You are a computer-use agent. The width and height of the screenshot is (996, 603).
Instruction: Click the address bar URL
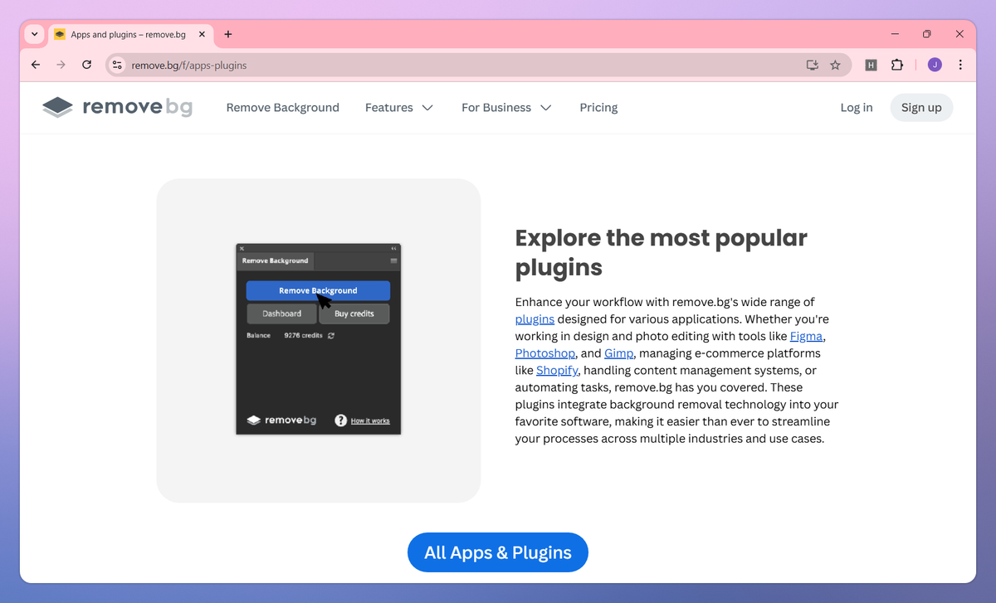189,65
